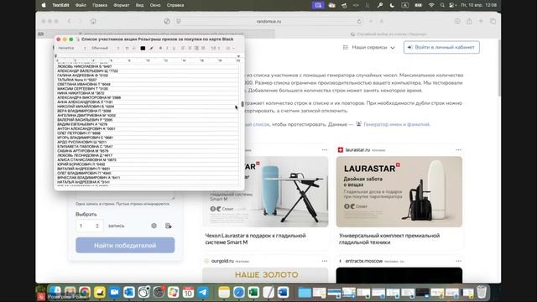Open the Обычный typeface style dropdown
The image size is (537, 302).
pos(105,49)
